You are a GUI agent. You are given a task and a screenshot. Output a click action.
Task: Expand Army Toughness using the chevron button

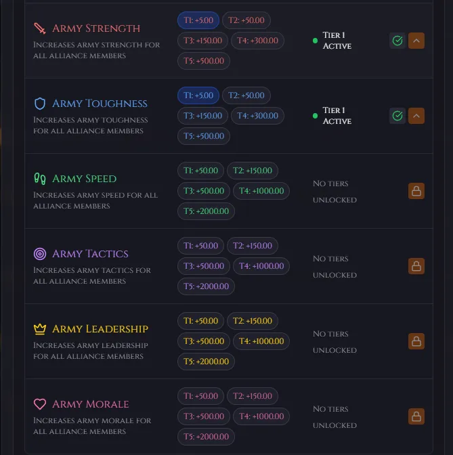click(x=416, y=116)
